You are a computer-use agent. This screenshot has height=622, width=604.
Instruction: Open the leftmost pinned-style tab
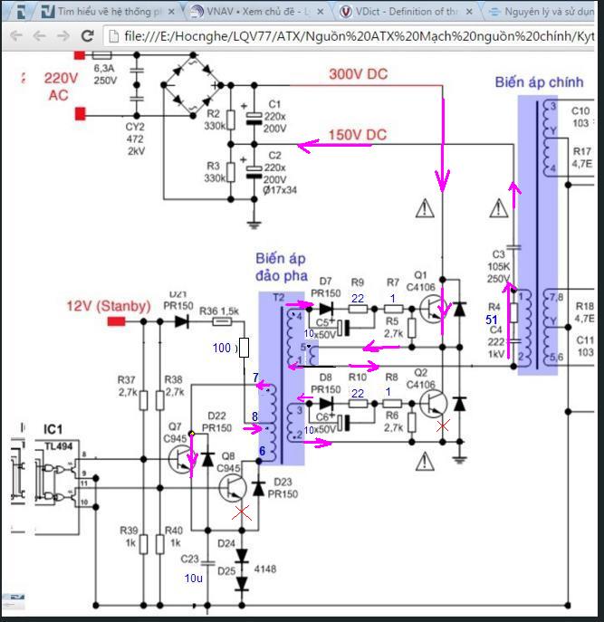(x=21, y=12)
